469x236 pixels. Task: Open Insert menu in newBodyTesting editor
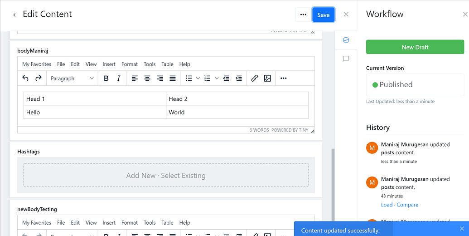point(109,222)
